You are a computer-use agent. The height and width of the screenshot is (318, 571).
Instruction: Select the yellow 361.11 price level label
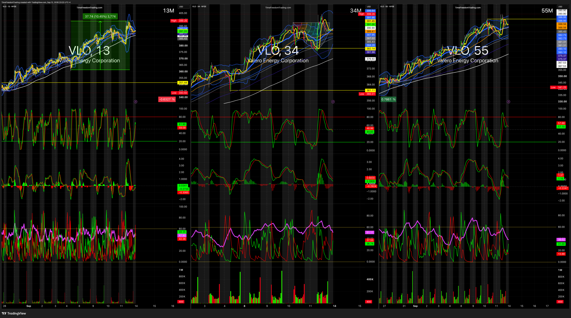point(371,91)
